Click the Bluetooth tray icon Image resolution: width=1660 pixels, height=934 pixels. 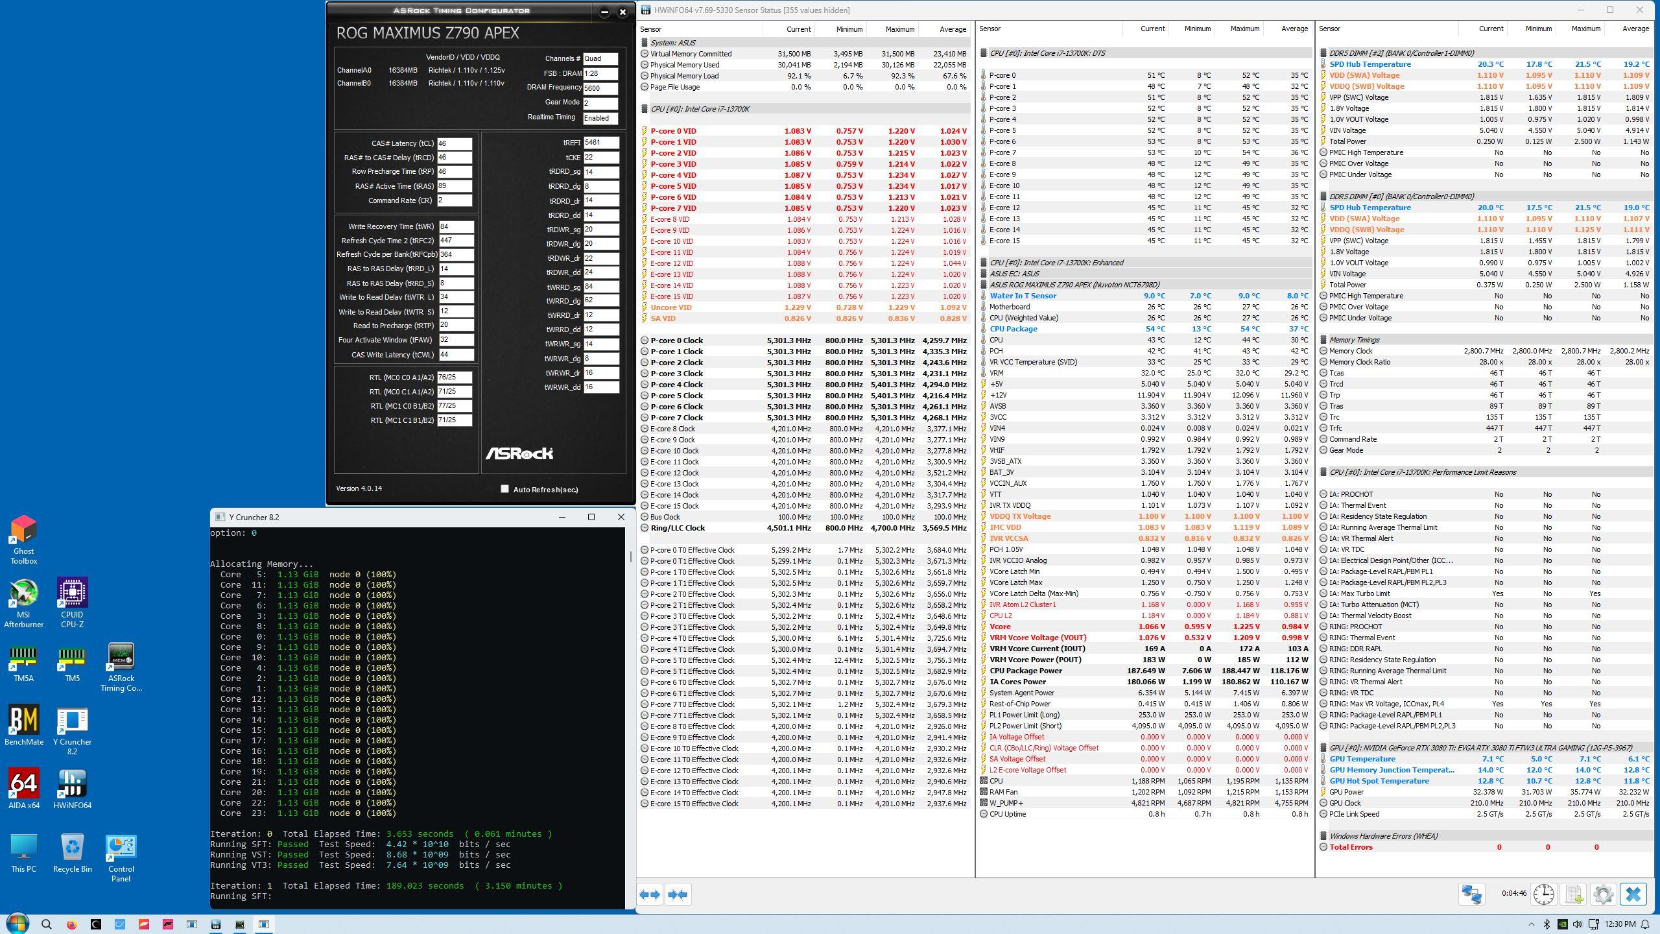[1547, 924]
